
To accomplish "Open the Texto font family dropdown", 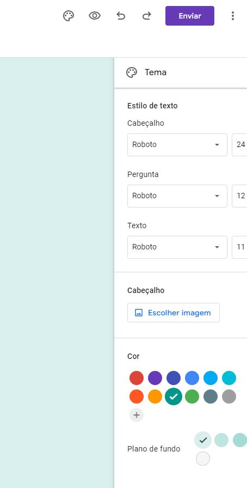I will click(177, 247).
